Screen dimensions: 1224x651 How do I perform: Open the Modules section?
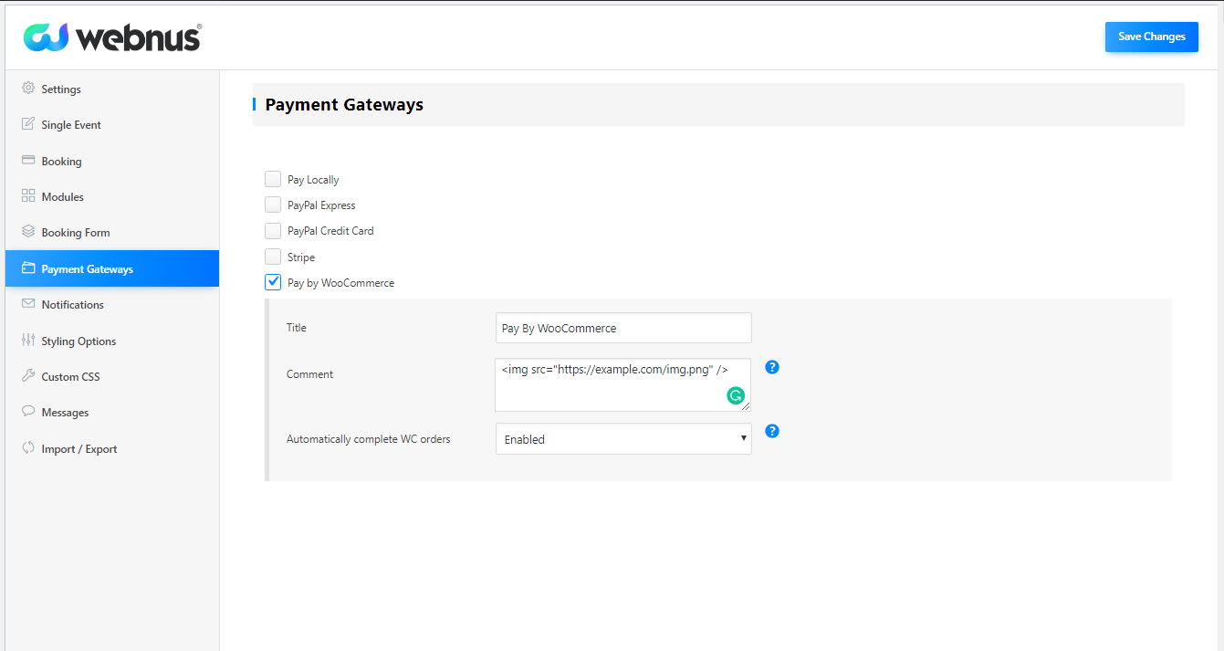tap(111, 196)
